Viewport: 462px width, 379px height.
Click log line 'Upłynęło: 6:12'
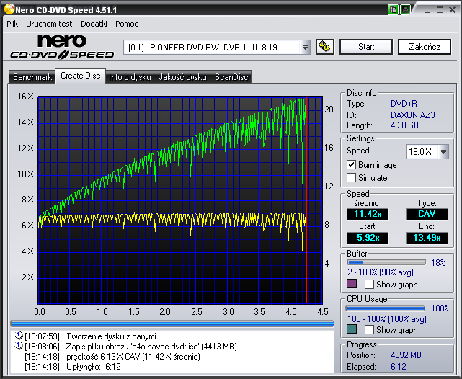pyautogui.click(x=94, y=367)
